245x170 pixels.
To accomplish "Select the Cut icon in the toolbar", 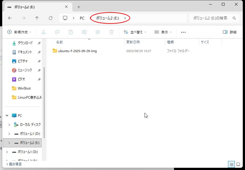I will pos(43,32).
